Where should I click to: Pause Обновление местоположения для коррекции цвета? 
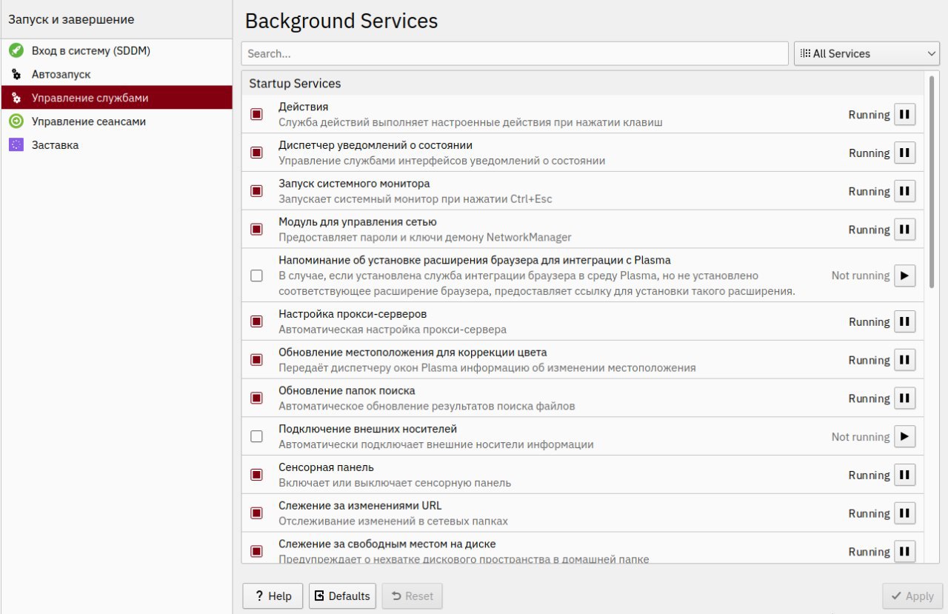pyautogui.click(x=904, y=360)
